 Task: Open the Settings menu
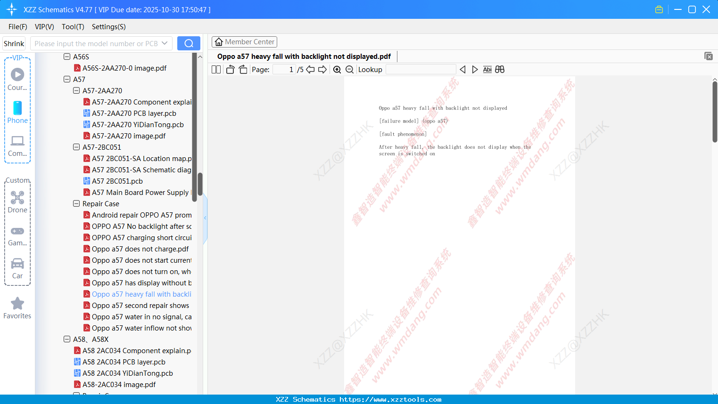(109, 27)
